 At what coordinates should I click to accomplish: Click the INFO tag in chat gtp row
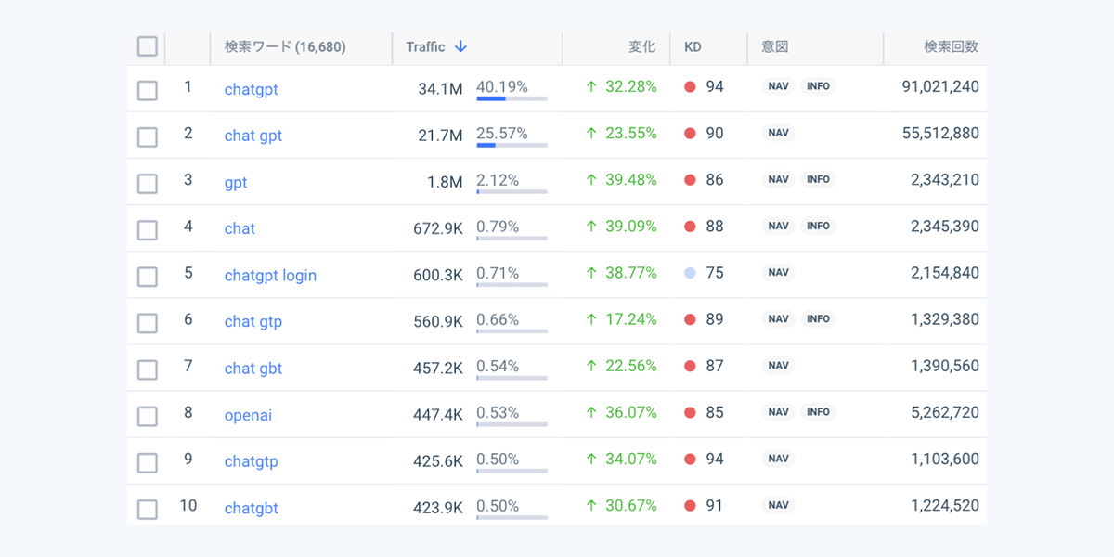(x=818, y=318)
